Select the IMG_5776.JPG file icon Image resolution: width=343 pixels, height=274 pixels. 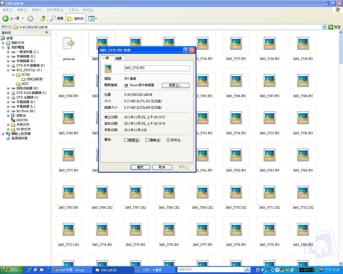[169, 229]
